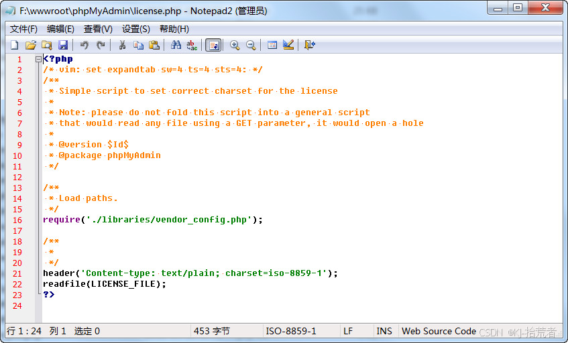Image resolution: width=568 pixels, height=343 pixels.
Task: Click the 'Load paths.' comment text
Action: (89, 198)
